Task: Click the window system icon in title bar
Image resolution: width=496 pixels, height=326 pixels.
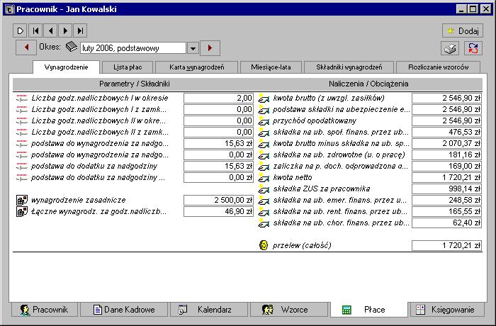Action: (9, 9)
